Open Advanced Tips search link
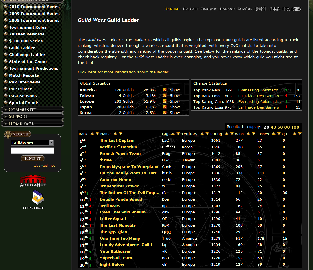This screenshot has height=270, width=313. click(44, 165)
